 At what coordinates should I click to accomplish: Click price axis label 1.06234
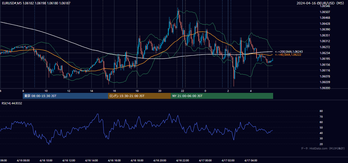[325, 53]
